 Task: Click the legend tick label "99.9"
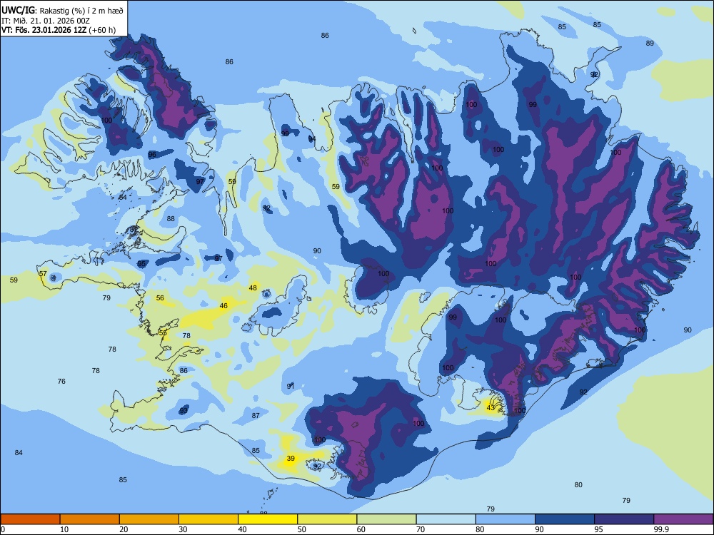661,529
